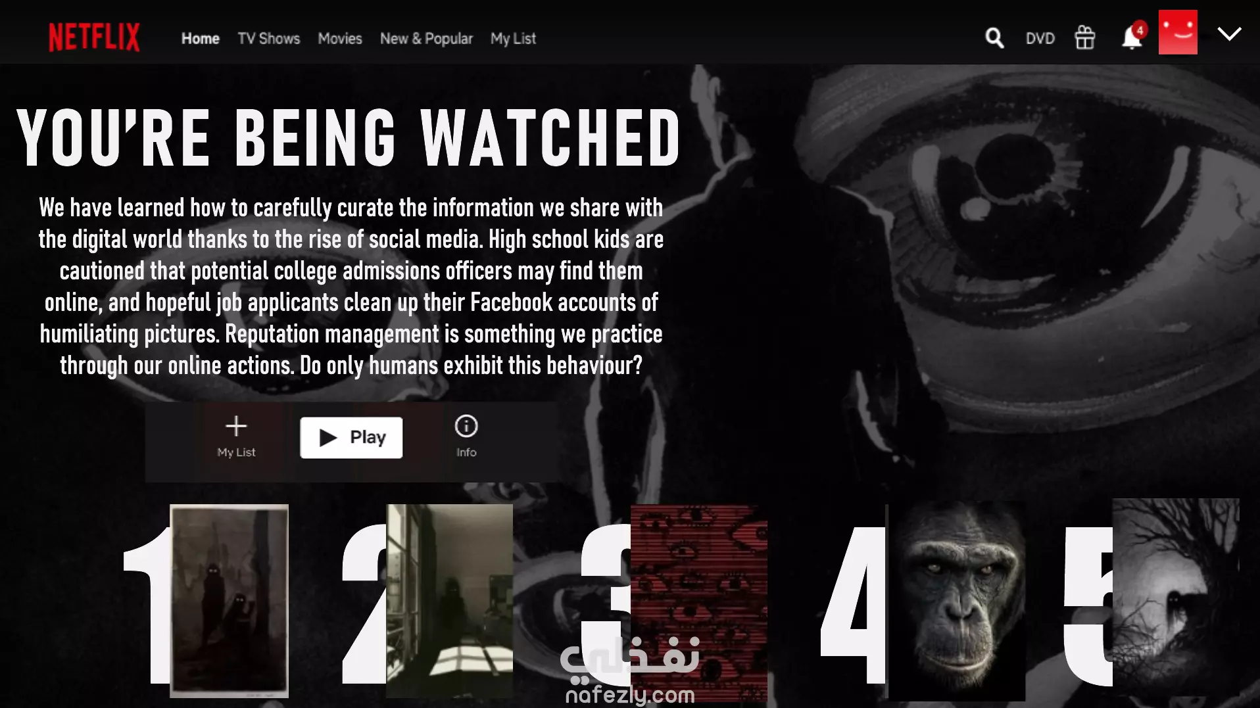This screenshot has height=708, width=1260.
Task: Click the DVD link
Action: click(1040, 39)
